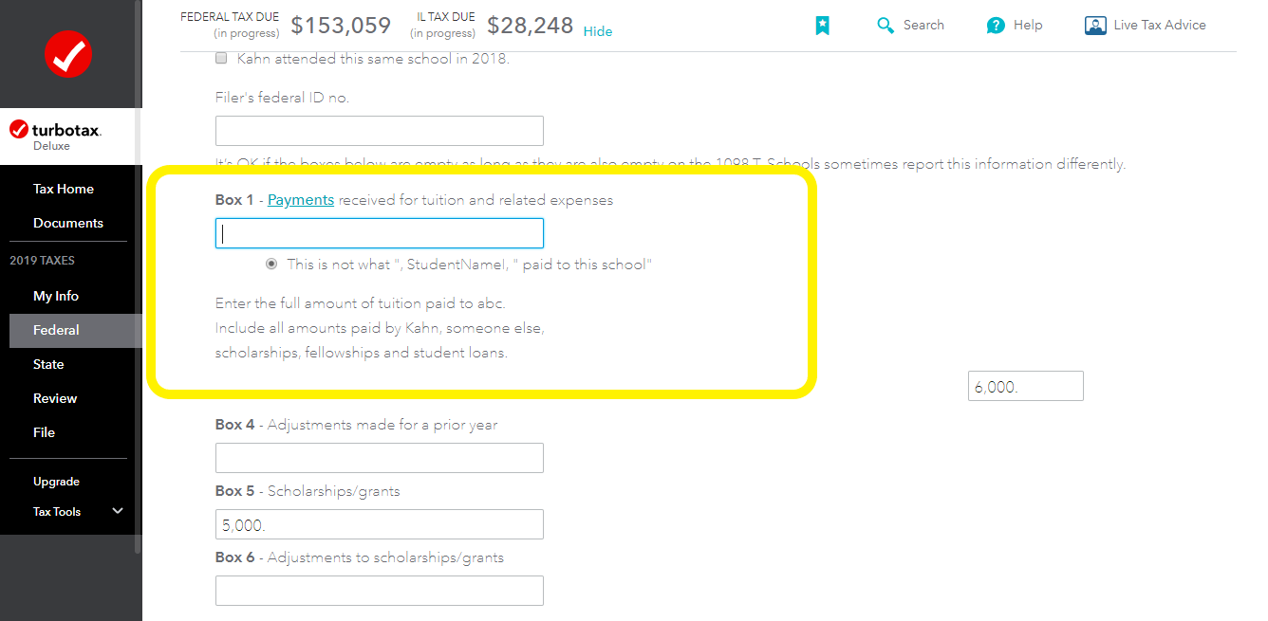Viewport: 1268px width, 621px height.
Task: Open the Review section
Action: [x=55, y=398]
